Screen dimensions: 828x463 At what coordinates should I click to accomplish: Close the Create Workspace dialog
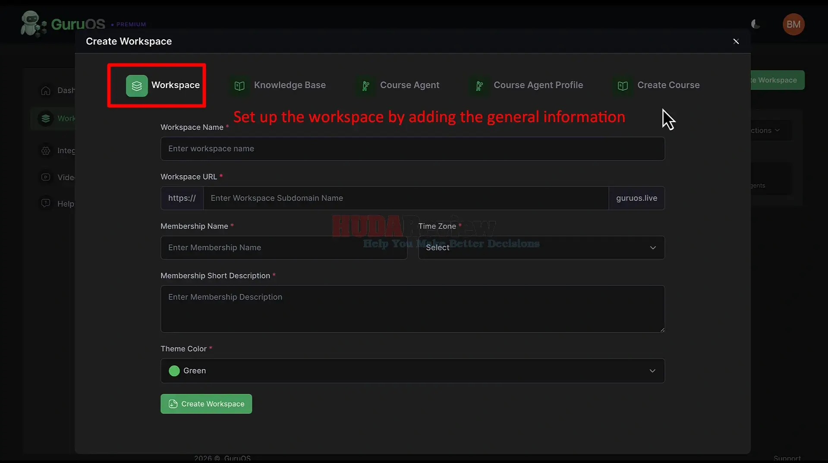[x=736, y=41]
